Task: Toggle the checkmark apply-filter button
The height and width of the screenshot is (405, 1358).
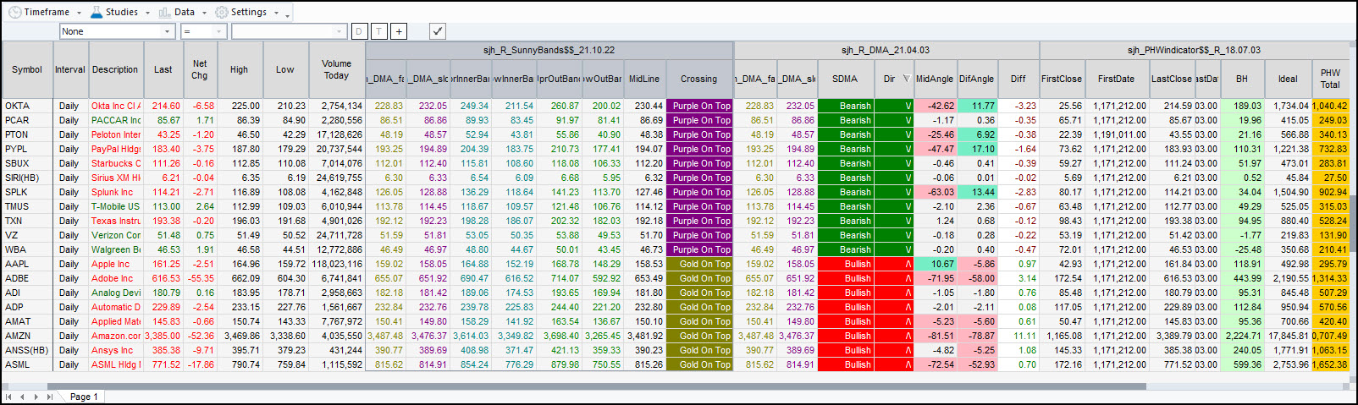Action: [x=437, y=31]
